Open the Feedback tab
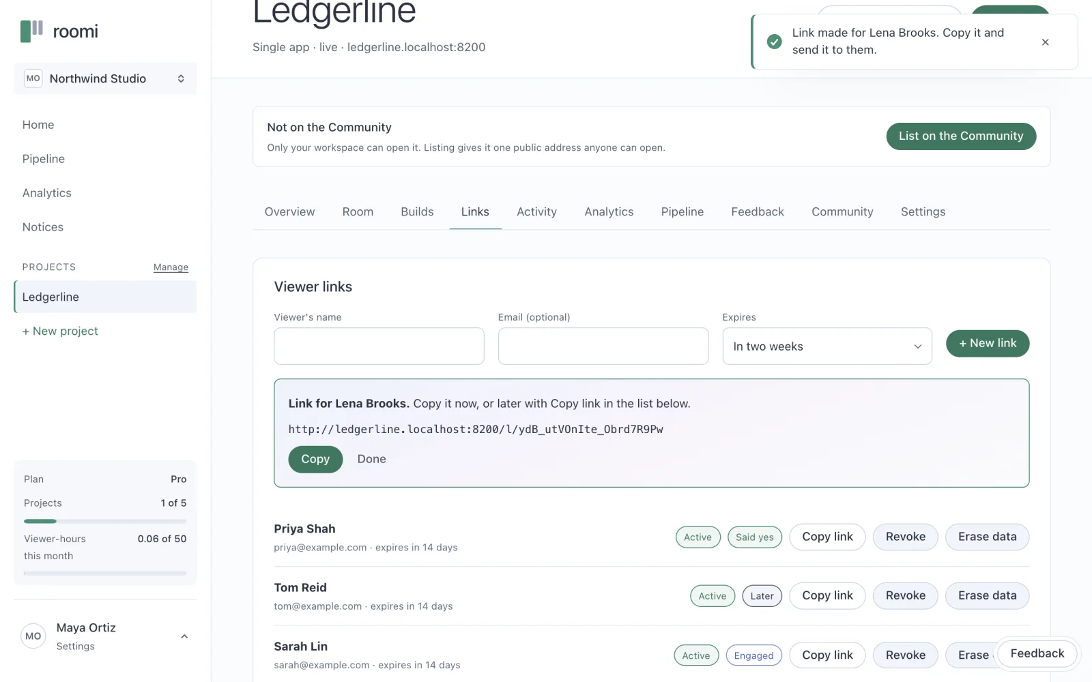Screen dimensions: 1092x682 point(758,212)
